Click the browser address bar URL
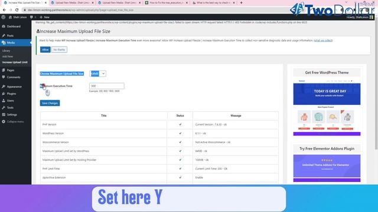The height and width of the screenshot is (212, 378). click(80, 10)
